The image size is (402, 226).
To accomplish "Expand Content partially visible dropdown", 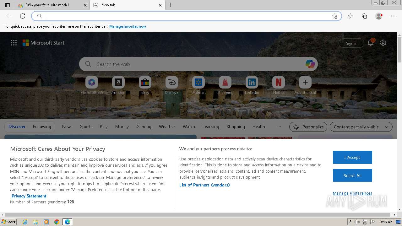I will point(361,127).
